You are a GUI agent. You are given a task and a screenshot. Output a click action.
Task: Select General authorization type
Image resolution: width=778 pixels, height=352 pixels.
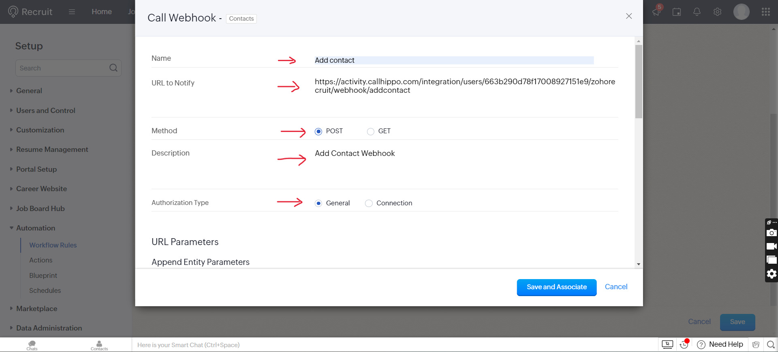click(x=318, y=203)
